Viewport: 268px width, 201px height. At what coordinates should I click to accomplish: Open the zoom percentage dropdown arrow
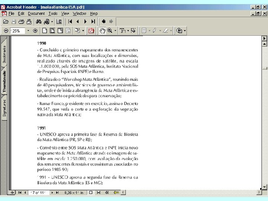tap(28, 31)
